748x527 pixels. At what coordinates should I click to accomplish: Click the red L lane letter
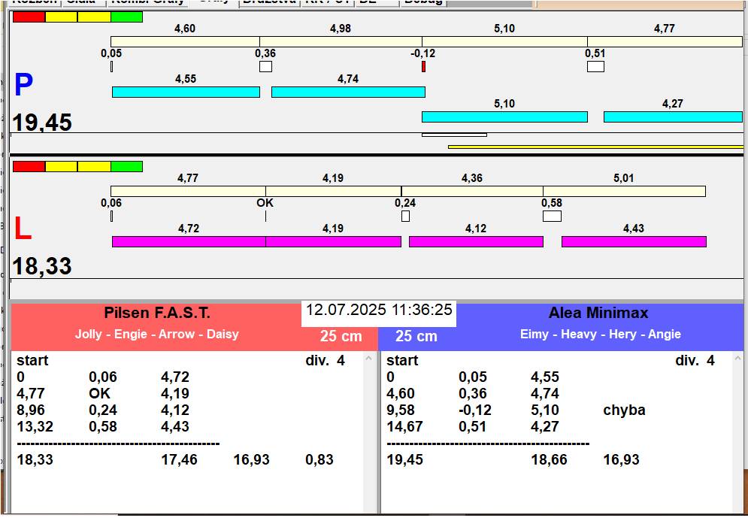click(x=23, y=229)
